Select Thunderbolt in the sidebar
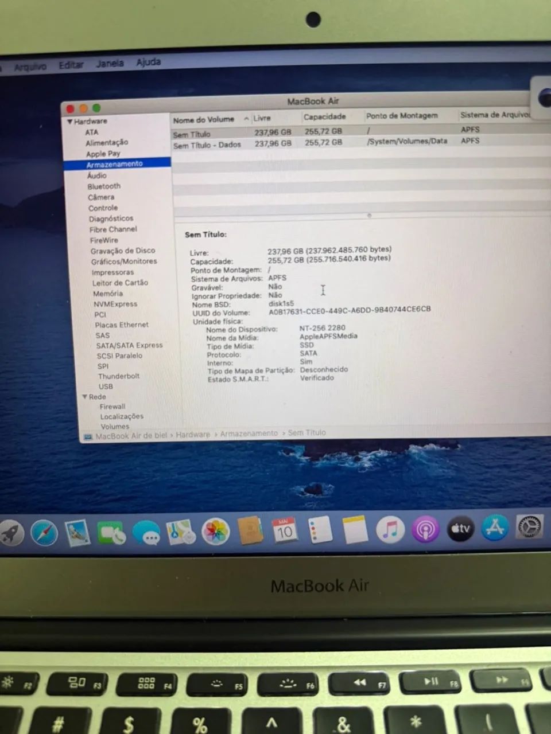 [x=119, y=376]
